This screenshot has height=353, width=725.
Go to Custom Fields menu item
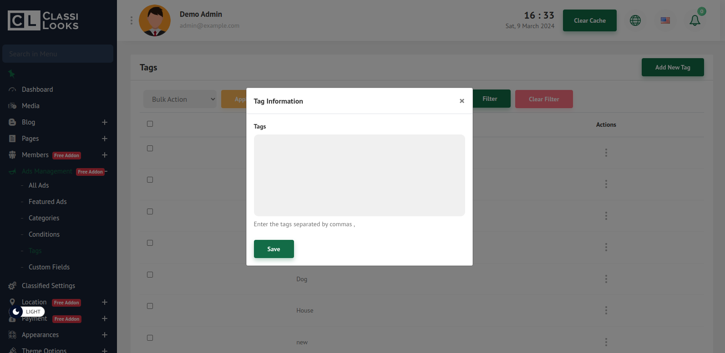(x=49, y=267)
